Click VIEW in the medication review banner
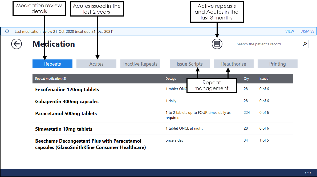 point(290,31)
